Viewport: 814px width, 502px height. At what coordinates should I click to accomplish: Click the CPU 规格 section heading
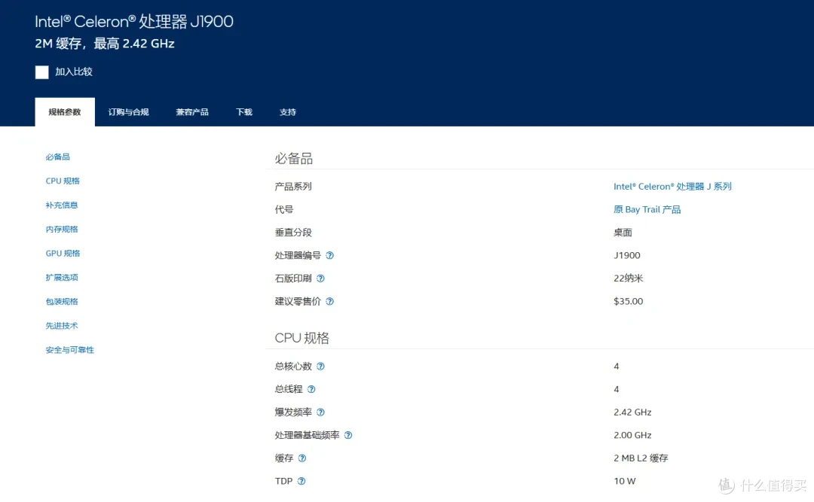coord(302,338)
